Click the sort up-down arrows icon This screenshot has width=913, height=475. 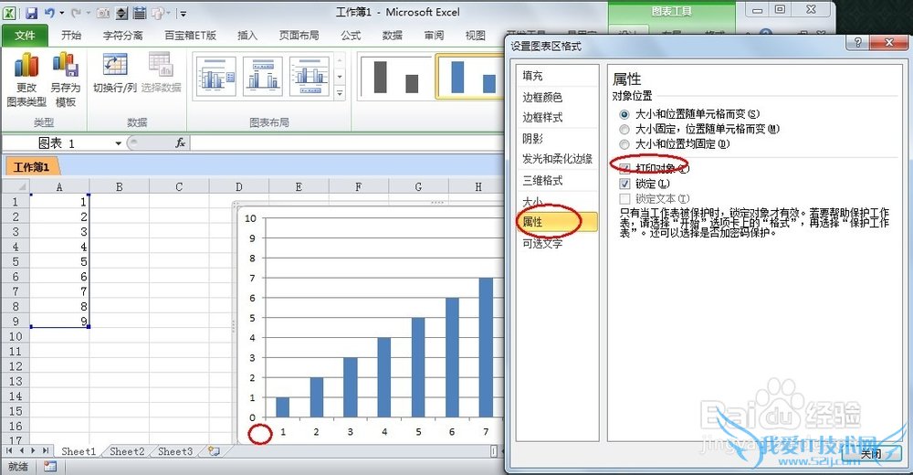pos(121,13)
